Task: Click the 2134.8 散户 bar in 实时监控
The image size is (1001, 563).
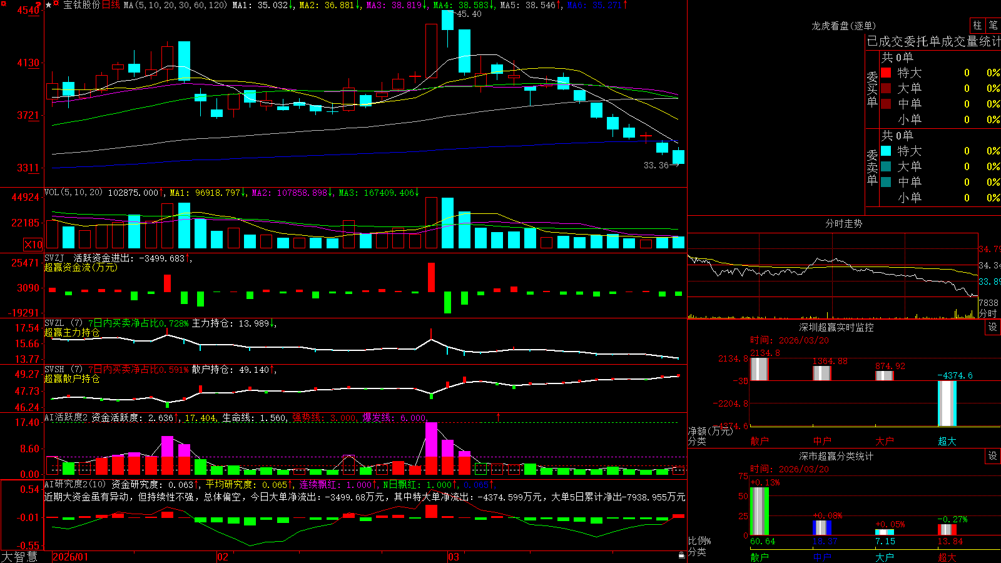Action: point(759,369)
